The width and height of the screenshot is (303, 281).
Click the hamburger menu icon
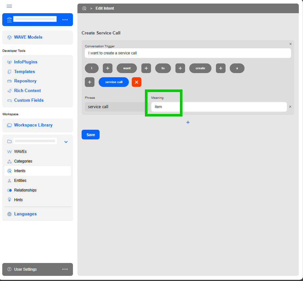point(9,6)
